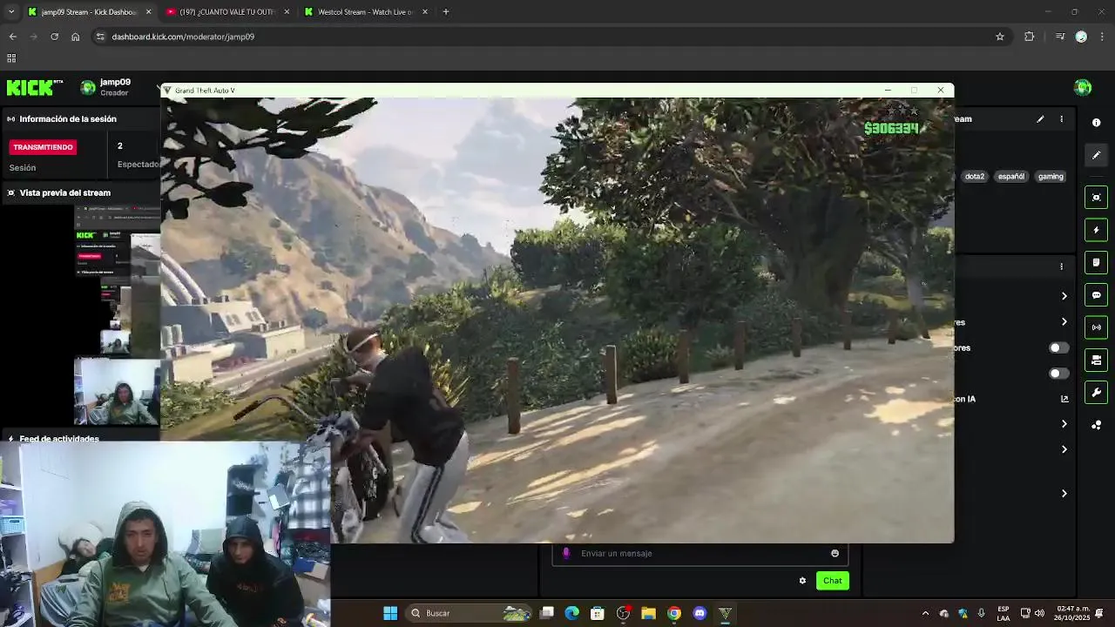Expand the bottom-most chevron row
This screenshot has width=1115, height=627.
point(1064,493)
